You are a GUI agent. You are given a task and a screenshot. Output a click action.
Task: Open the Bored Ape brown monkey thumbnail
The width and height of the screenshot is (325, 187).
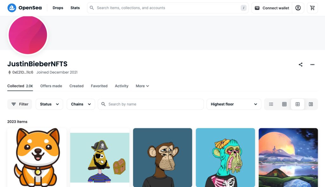[162, 158]
